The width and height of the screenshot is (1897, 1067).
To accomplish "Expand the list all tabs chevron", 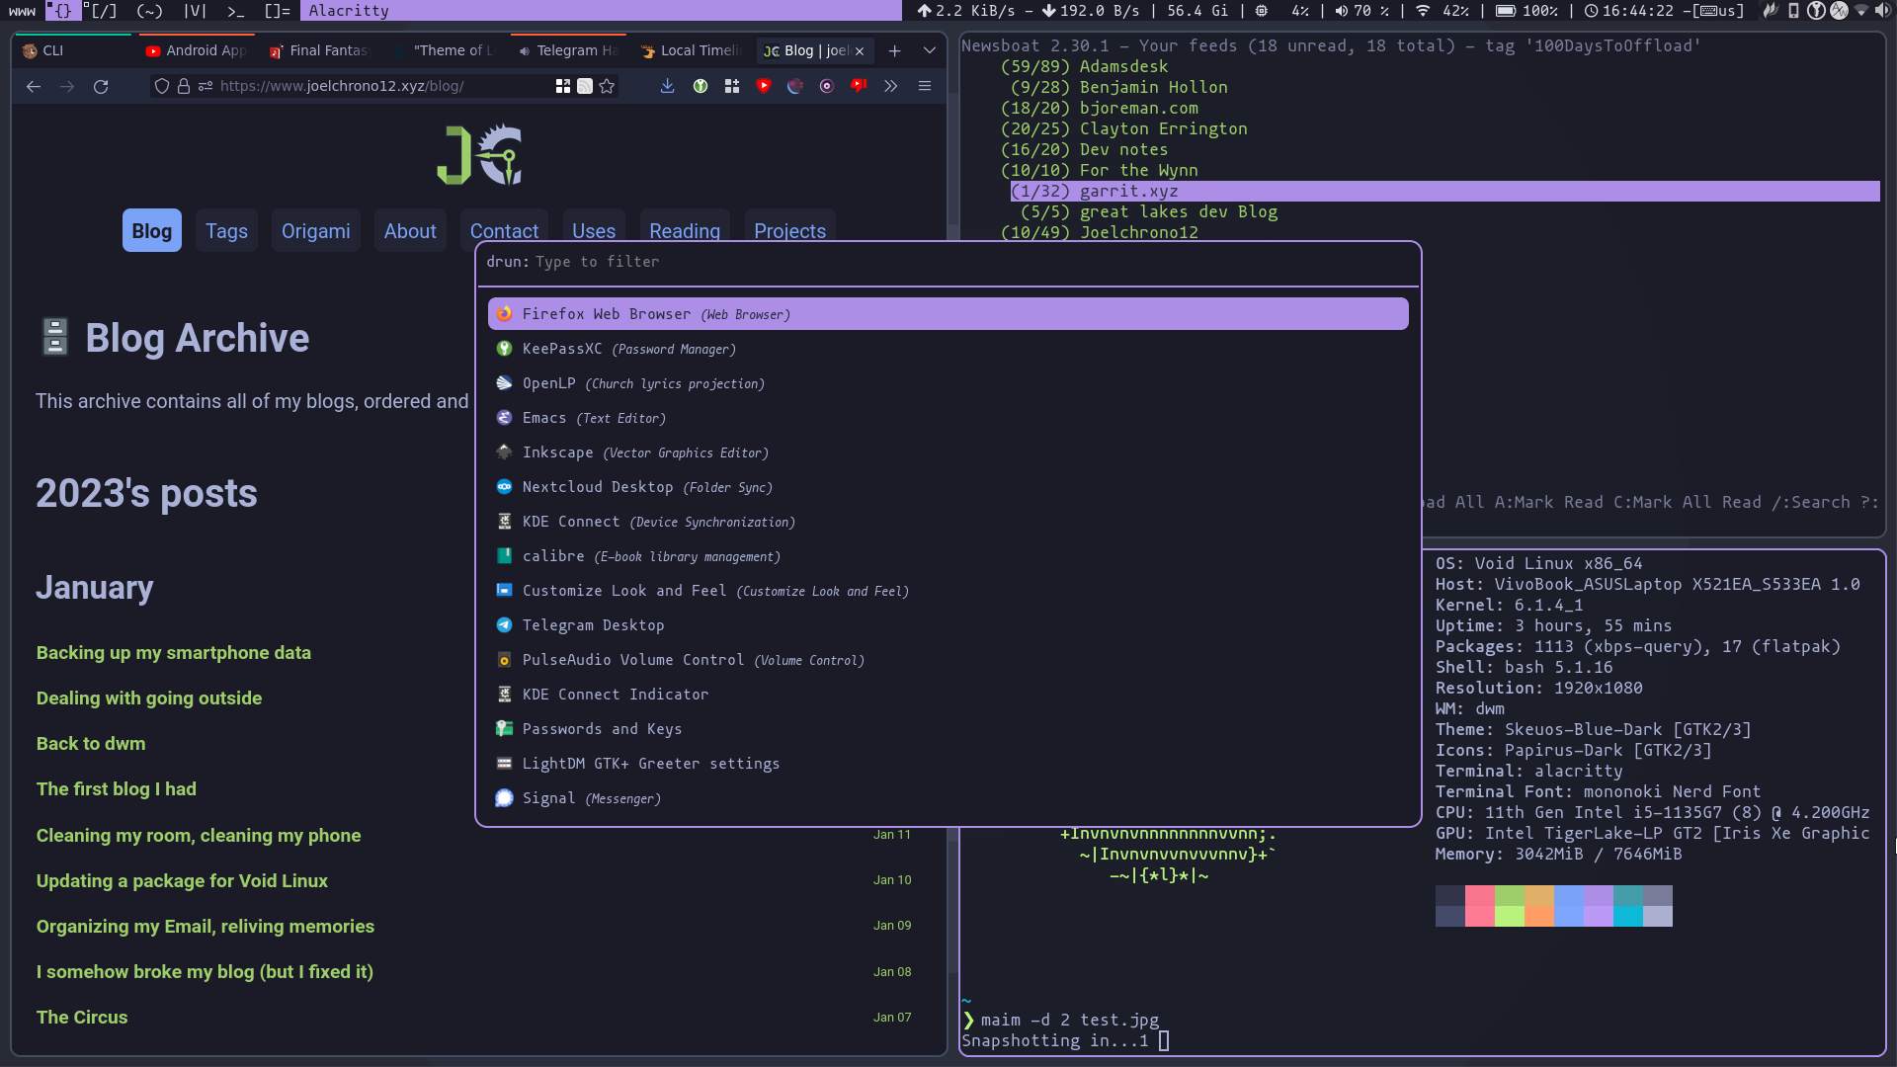I will (930, 50).
